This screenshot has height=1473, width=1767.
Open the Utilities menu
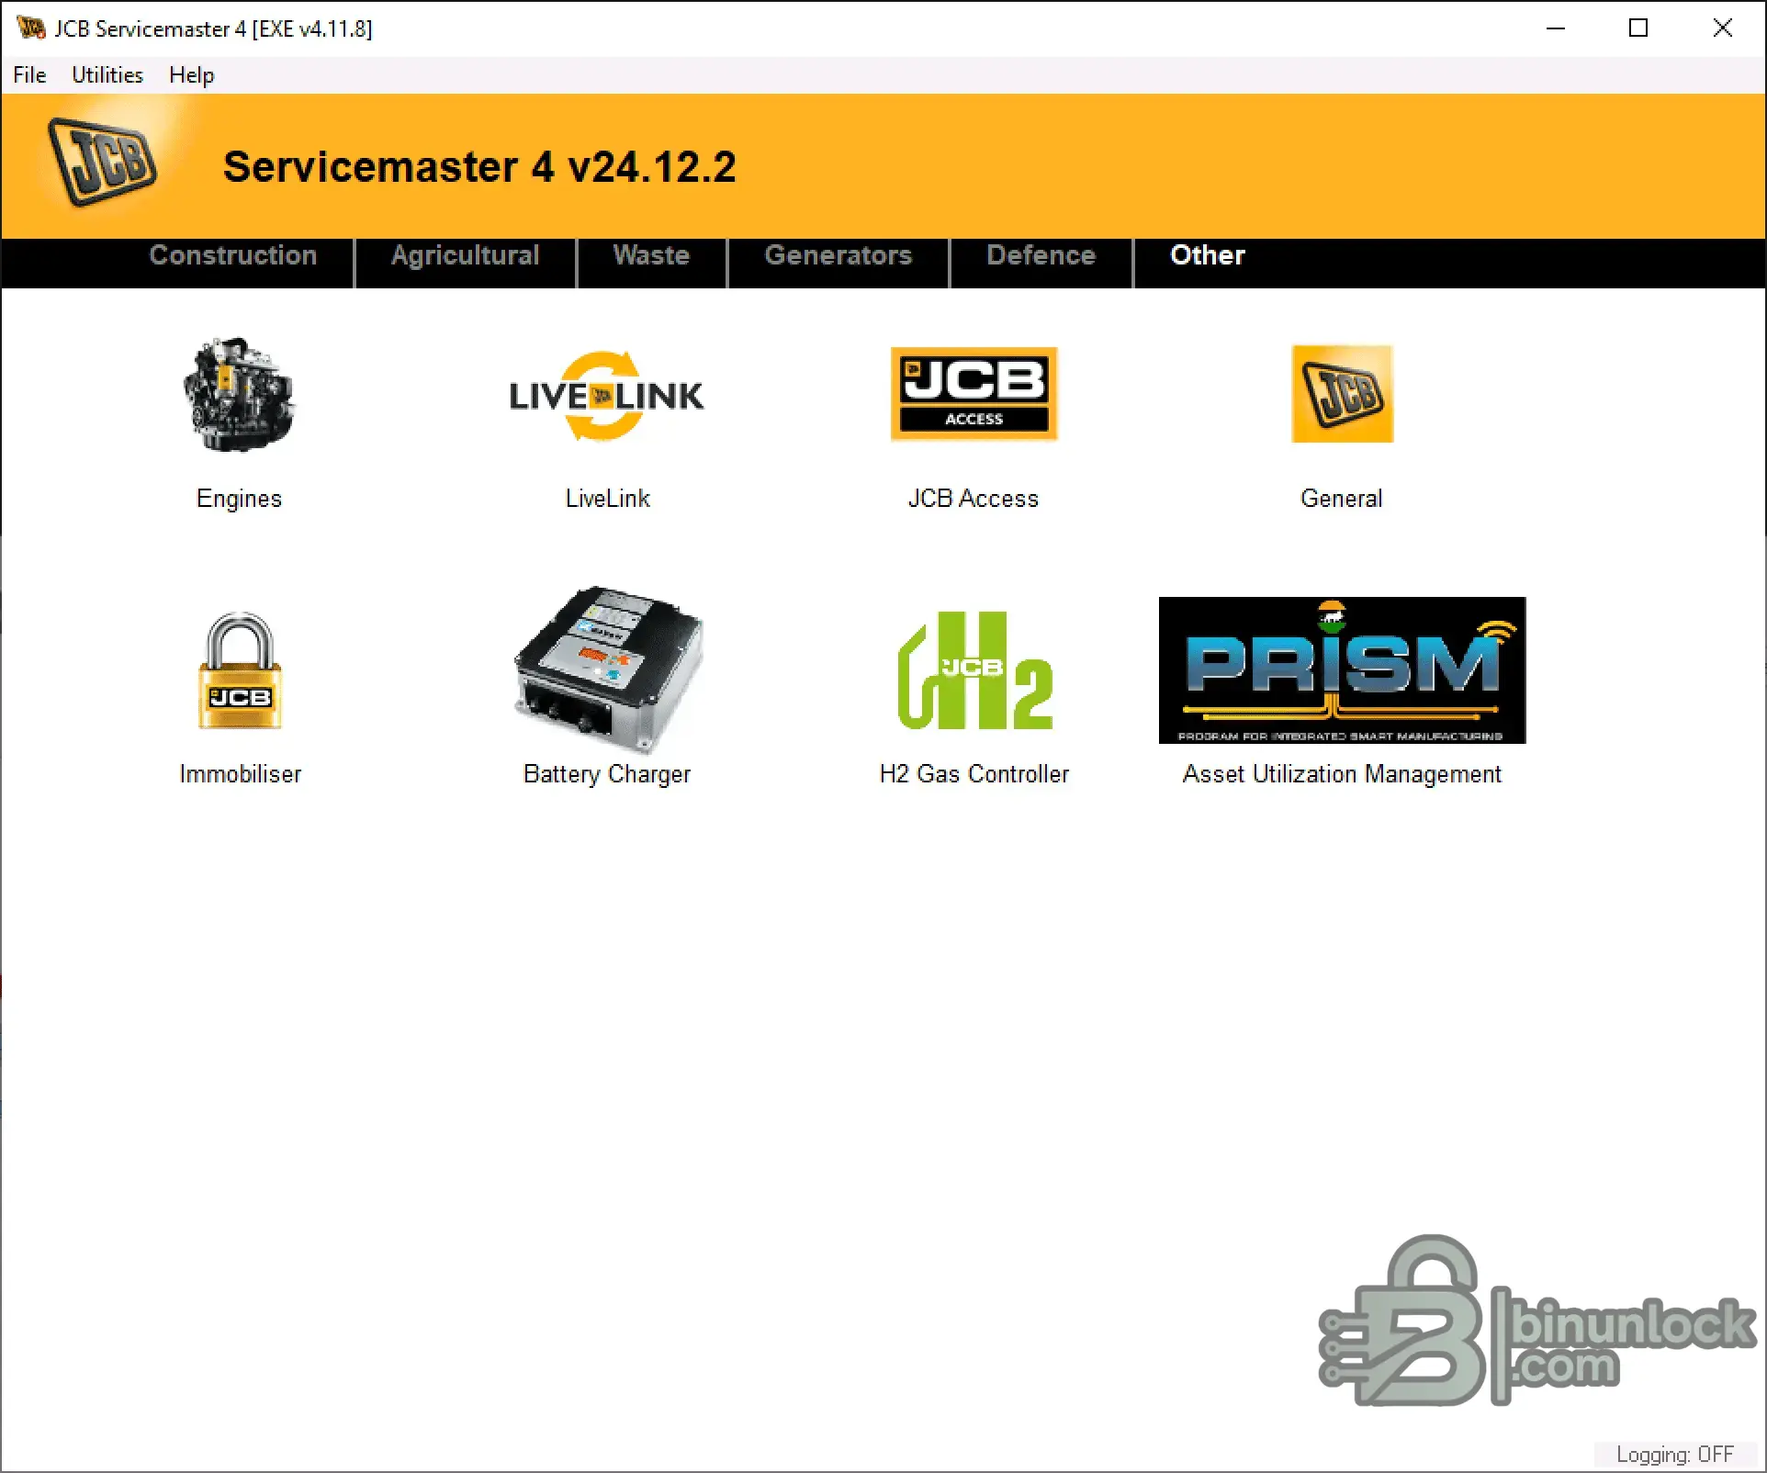[x=107, y=75]
